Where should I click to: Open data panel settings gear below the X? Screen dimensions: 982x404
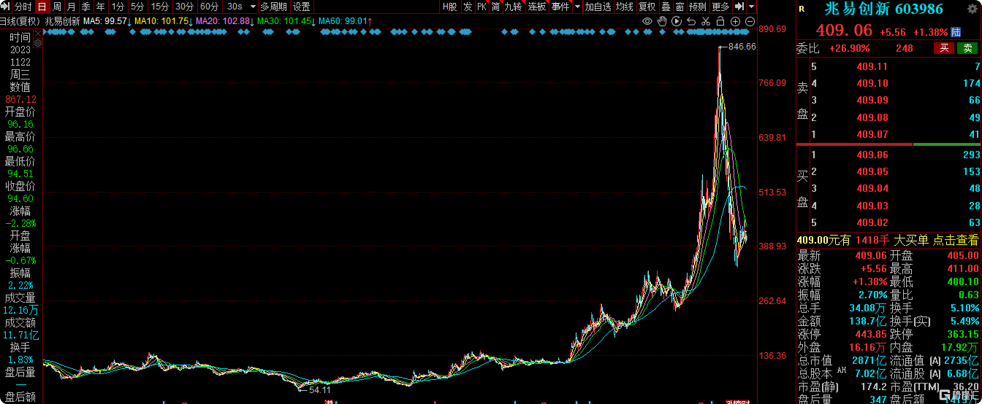(x=38, y=43)
